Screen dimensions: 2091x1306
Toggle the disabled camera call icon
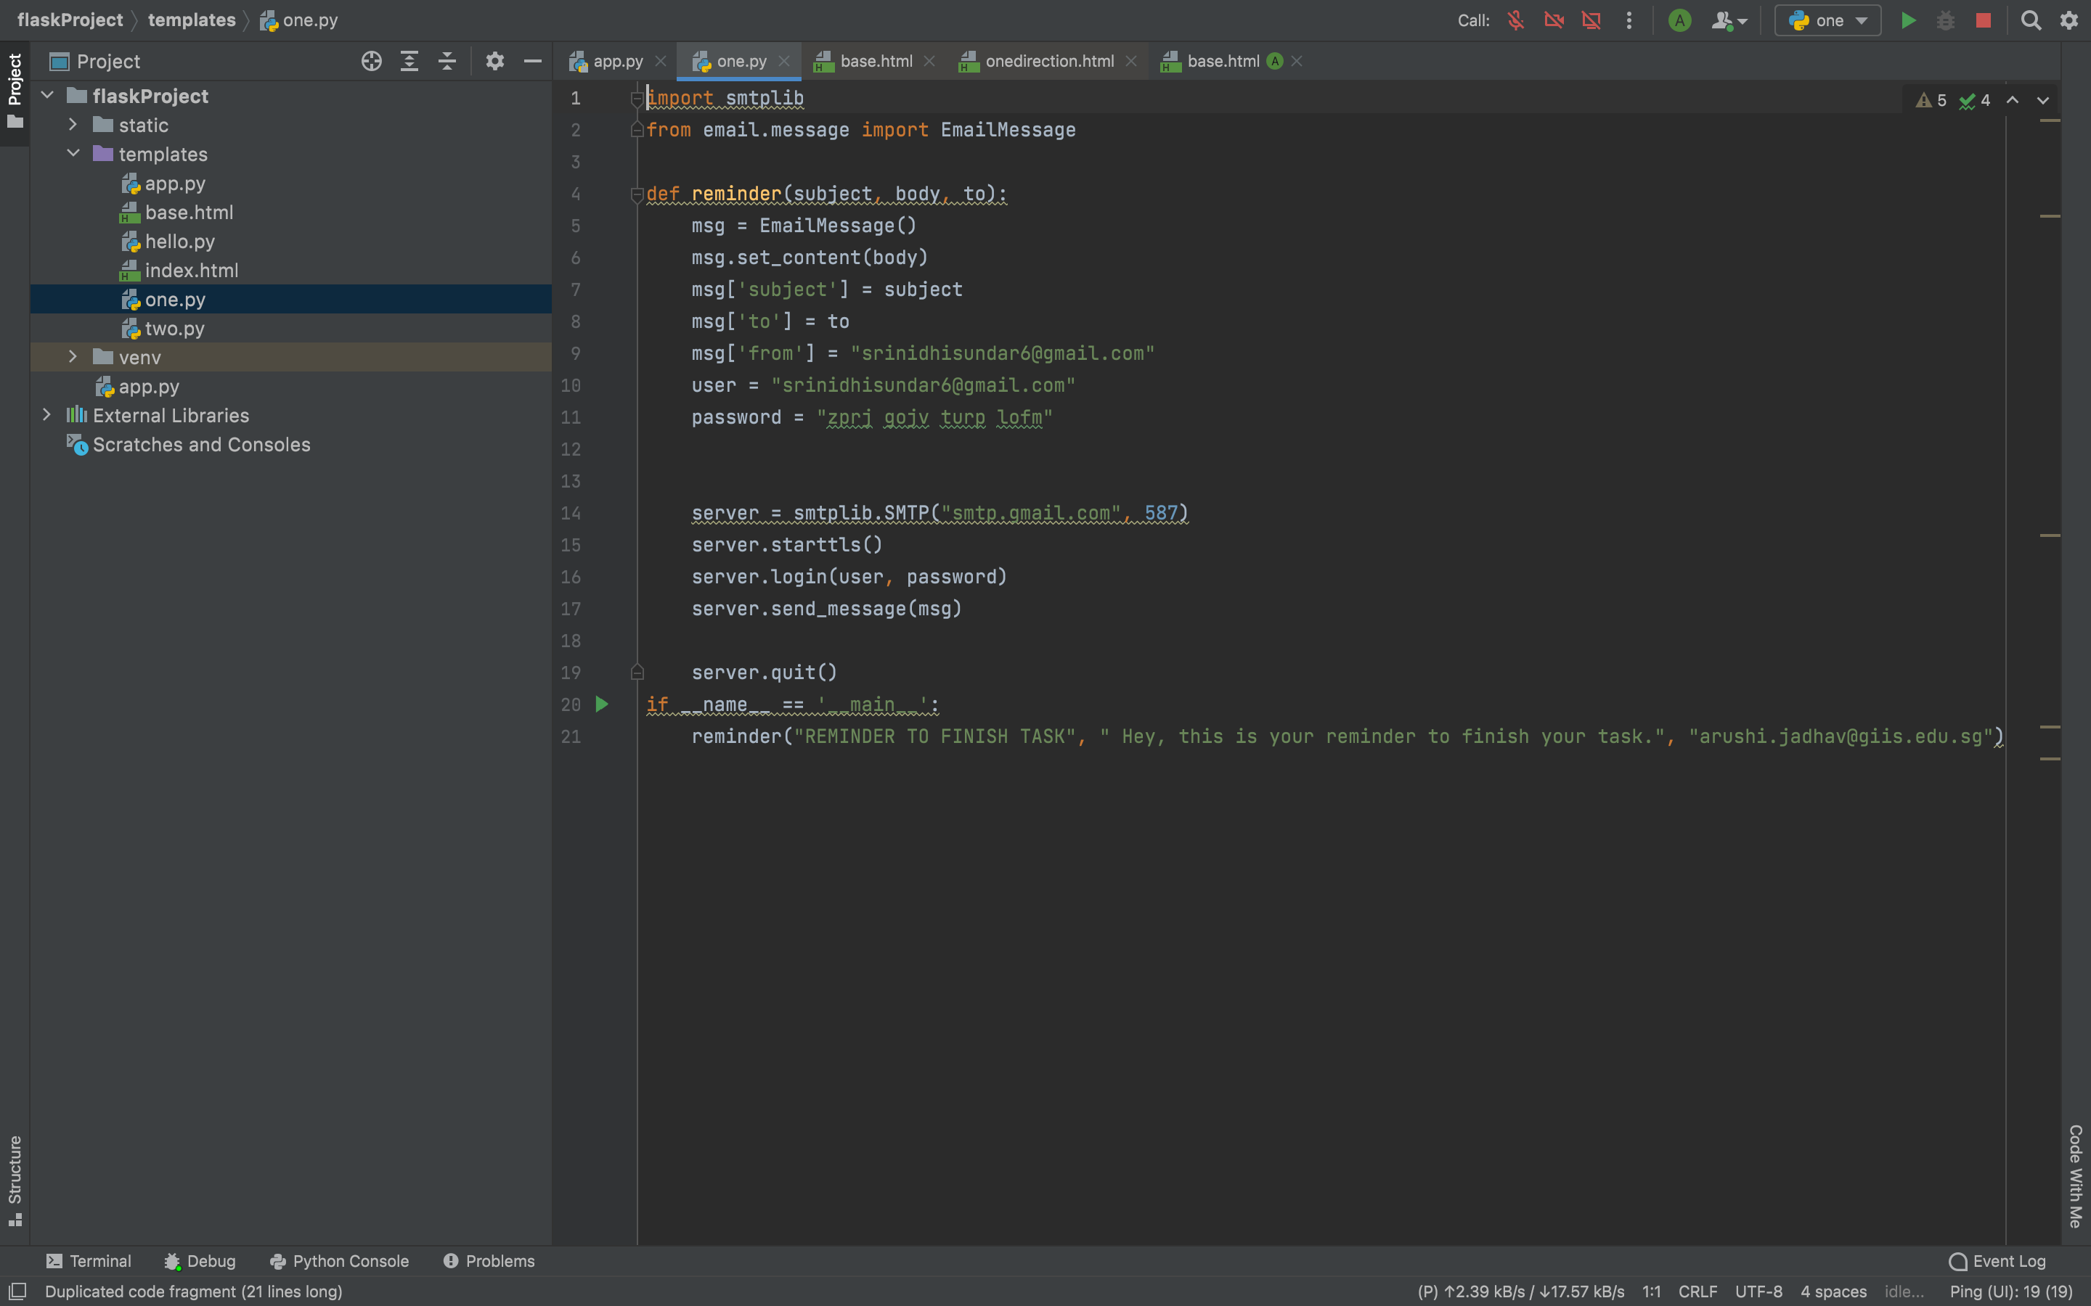pyautogui.click(x=1554, y=21)
